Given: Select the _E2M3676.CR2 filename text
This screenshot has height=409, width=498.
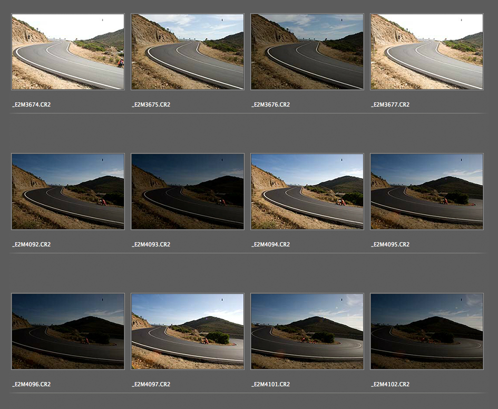Looking at the screenshot, I should click(271, 104).
